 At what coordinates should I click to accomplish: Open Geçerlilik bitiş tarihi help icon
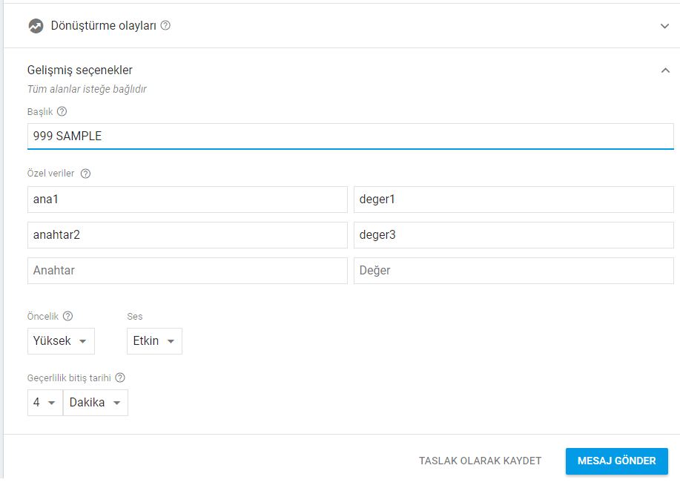coord(120,378)
